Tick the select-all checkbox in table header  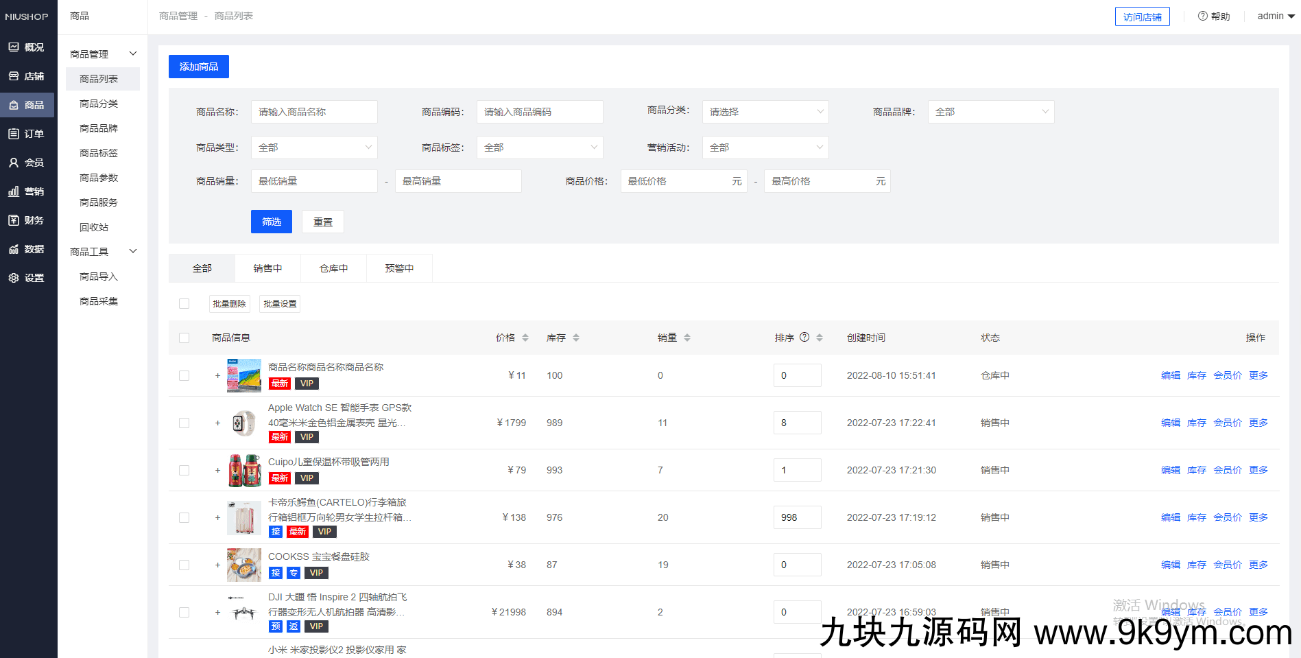coord(184,338)
